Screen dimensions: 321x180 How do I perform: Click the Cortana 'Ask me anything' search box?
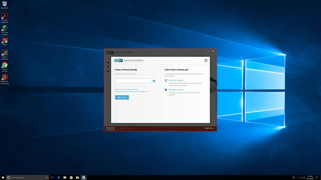pyautogui.click(x=28, y=178)
